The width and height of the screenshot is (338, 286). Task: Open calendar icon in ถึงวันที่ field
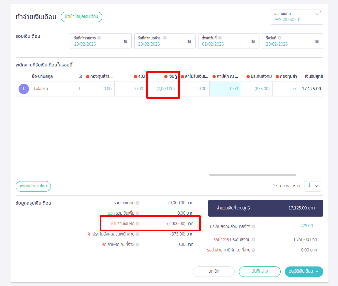click(x=317, y=41)
